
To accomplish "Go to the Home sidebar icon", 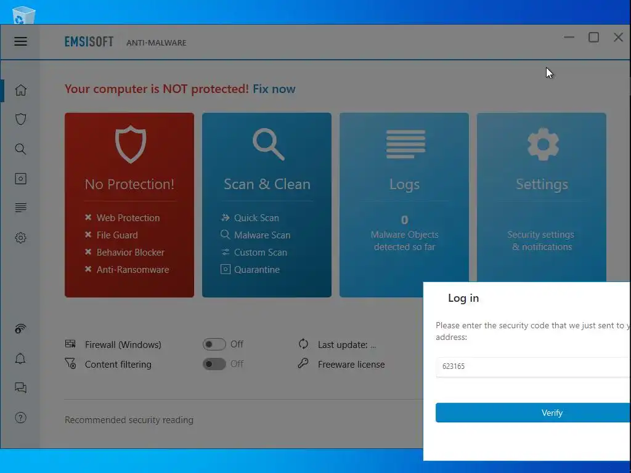I will tap(20, 90).
